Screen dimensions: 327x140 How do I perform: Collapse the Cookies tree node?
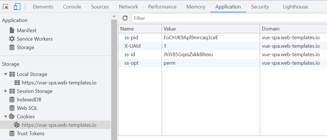6,117
